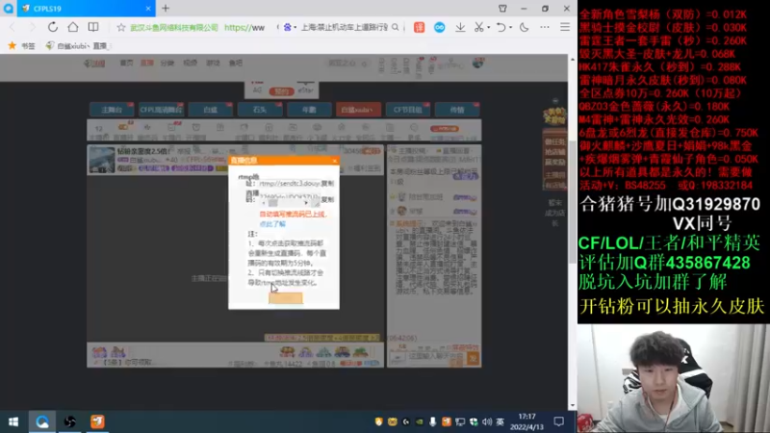Switch to the 传情 channel tab
770x433 pixels.
pos(457,110)
